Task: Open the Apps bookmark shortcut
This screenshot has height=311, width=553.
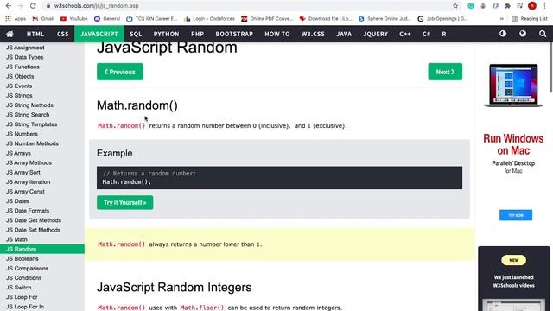Action: [x=16, y=19]
